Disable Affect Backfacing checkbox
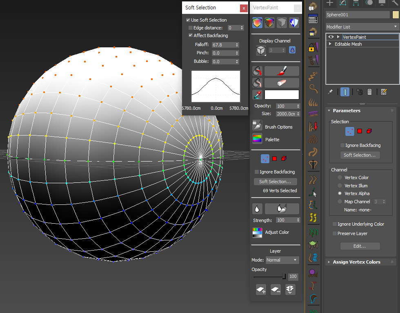This screenshot has width=400, height=313. (x=191, y=36)
